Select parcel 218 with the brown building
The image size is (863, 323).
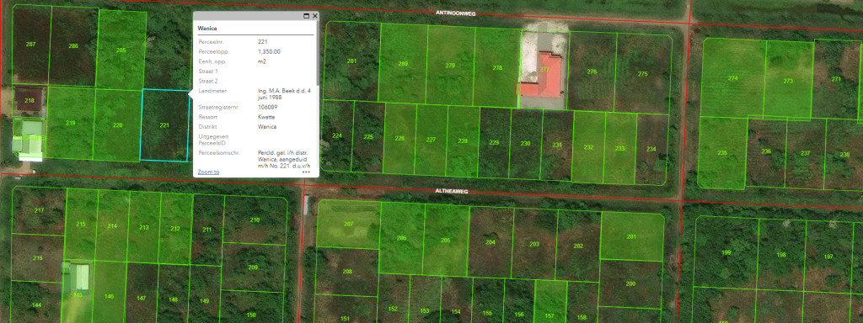click(29, 101)
